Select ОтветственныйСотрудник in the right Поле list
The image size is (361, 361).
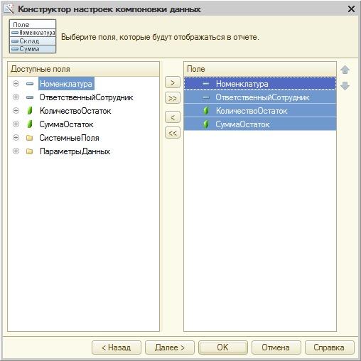point(260,97)
